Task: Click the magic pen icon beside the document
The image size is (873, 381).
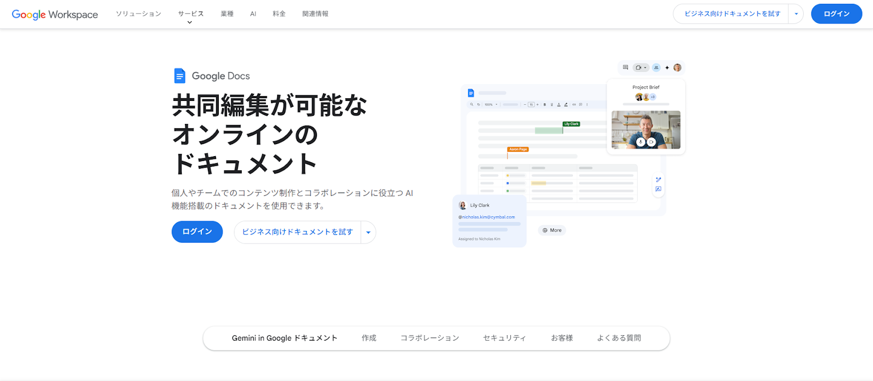Action: (659, 180)
